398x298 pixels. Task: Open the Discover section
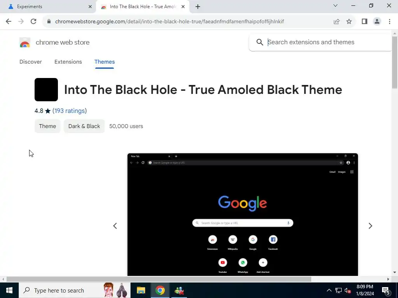point(30,62)
